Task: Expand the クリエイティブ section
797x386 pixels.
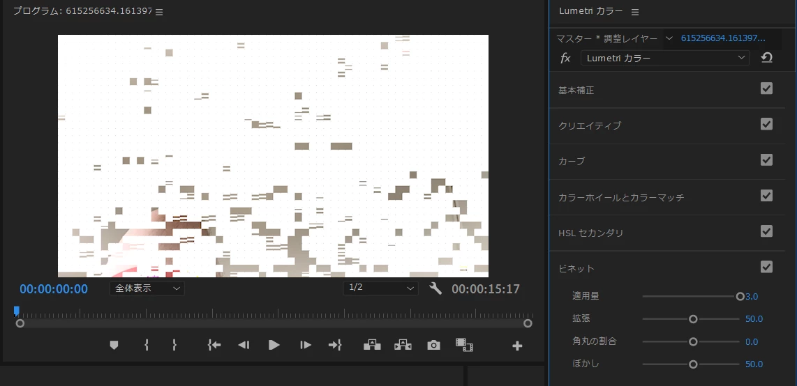Action: click(590, 126)
